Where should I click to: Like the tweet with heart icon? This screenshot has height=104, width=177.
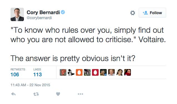point(58,94)
